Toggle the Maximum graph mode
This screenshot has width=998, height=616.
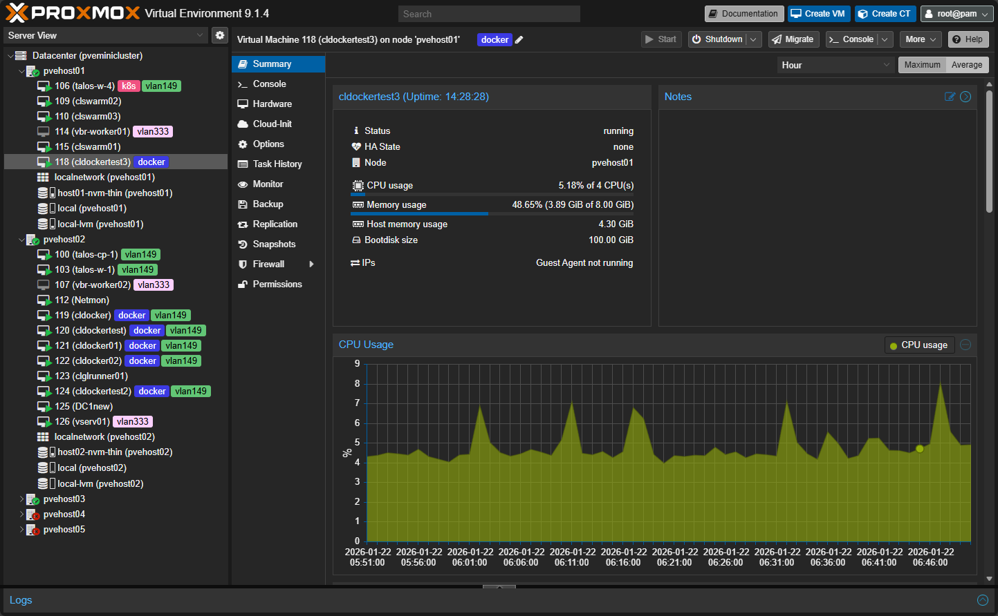922,65
